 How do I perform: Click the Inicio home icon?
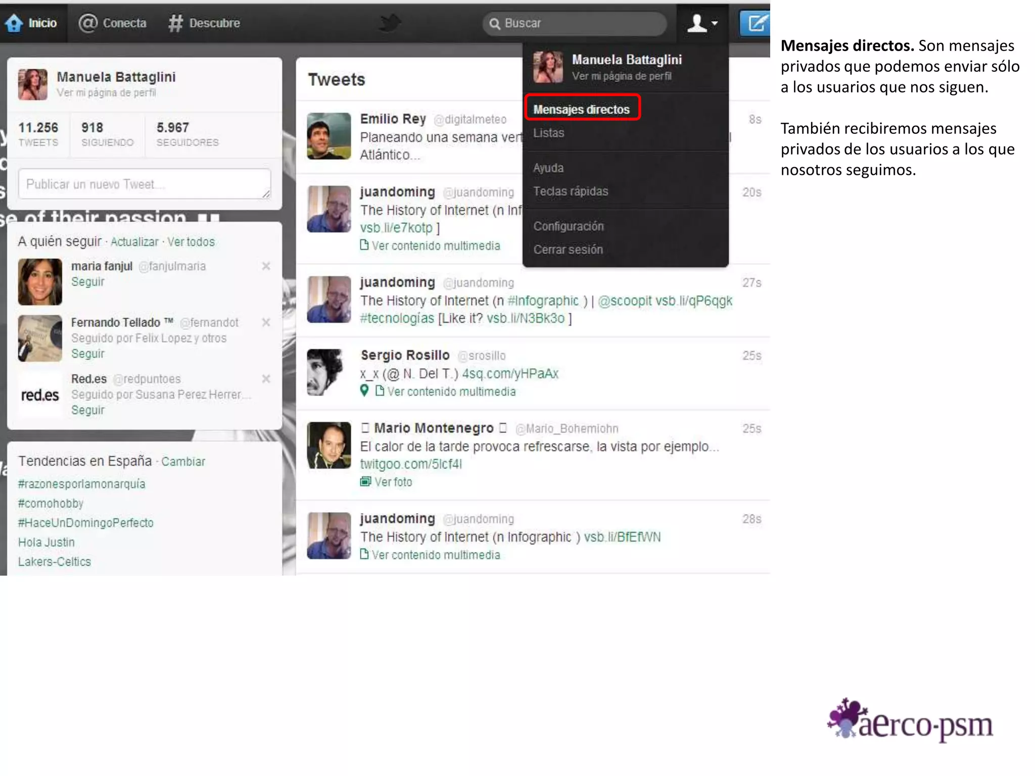click(14, 23)
